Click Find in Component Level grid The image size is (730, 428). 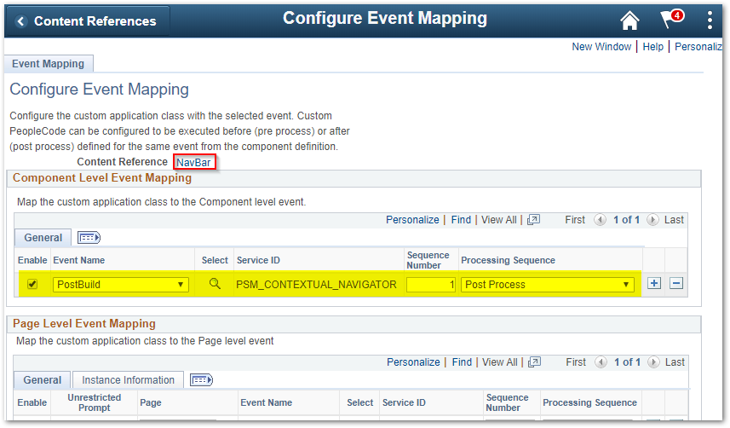click(x=461, y=220)
